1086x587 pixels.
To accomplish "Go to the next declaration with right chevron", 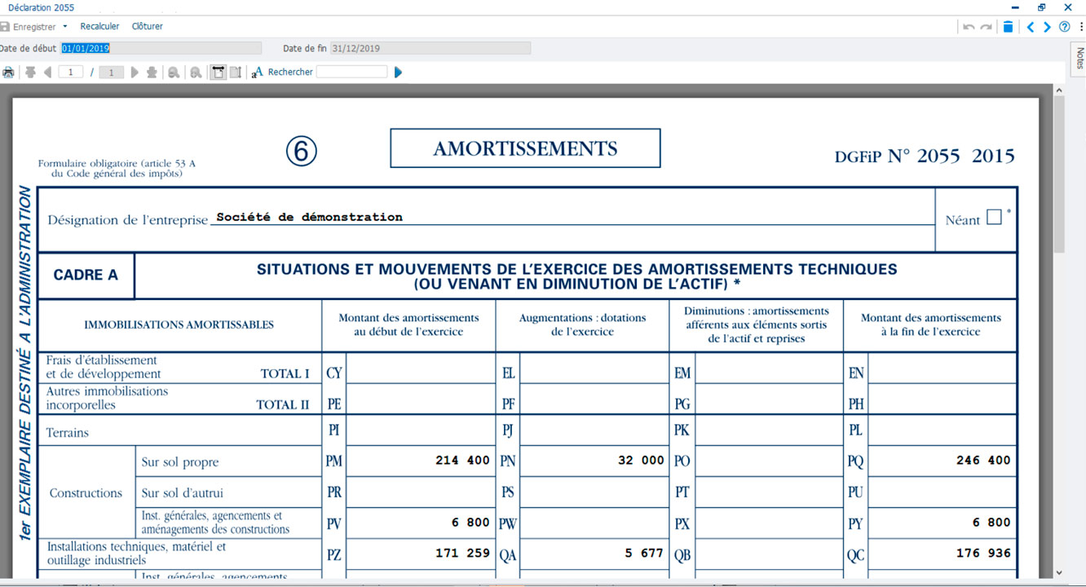I will click(1047, 27).
